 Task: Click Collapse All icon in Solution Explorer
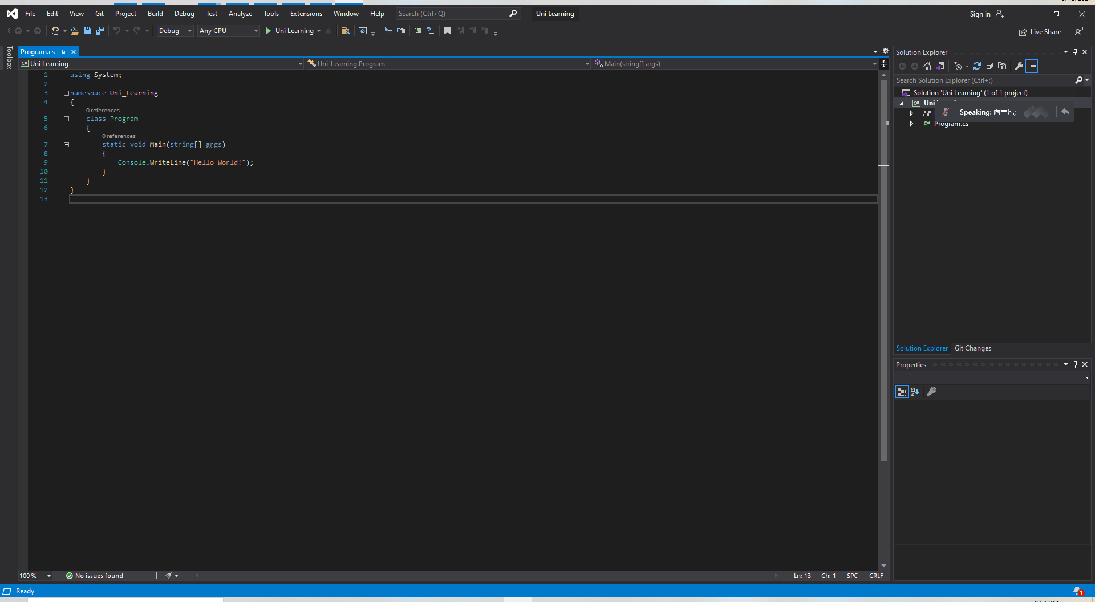click(x=989, y=66)
